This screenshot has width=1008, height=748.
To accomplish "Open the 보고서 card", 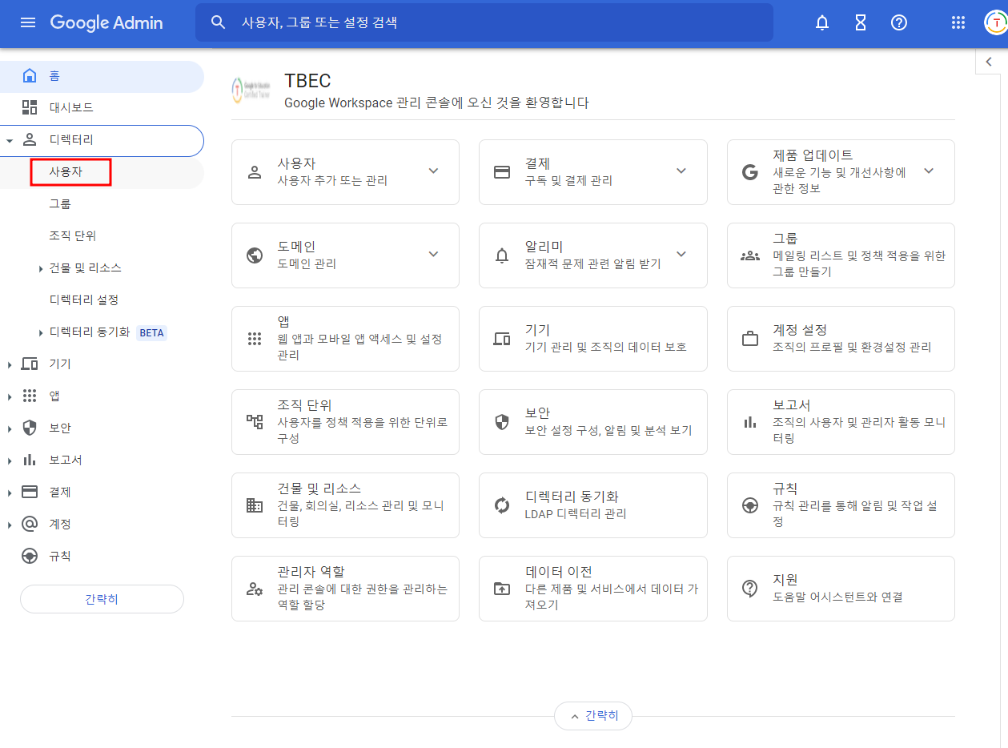I will click(841, 422).
